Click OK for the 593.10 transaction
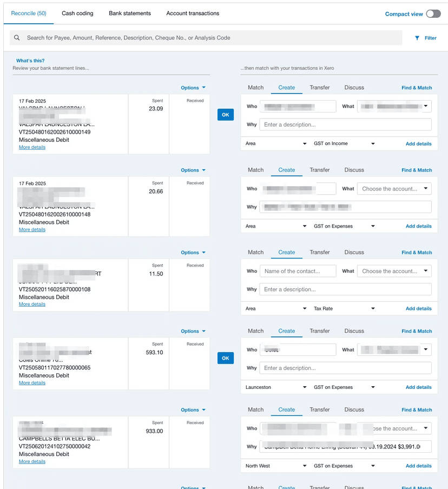 225,358
